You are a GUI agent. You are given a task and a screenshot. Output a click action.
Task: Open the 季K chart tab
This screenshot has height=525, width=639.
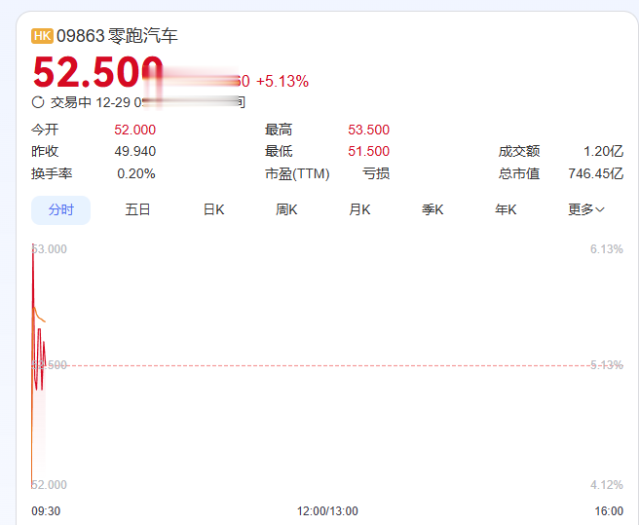432,210
